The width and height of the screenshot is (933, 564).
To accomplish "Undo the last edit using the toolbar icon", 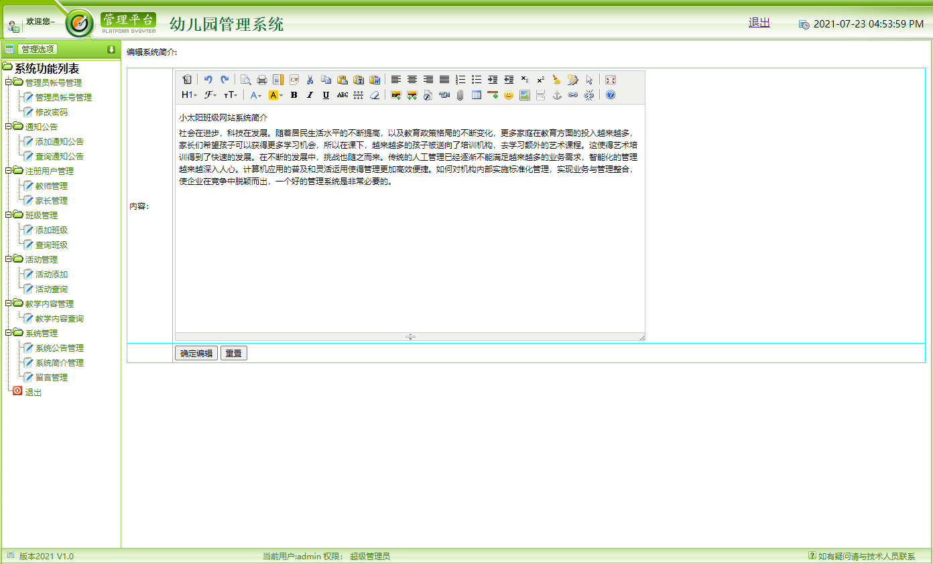I will [x=209, y=80].
